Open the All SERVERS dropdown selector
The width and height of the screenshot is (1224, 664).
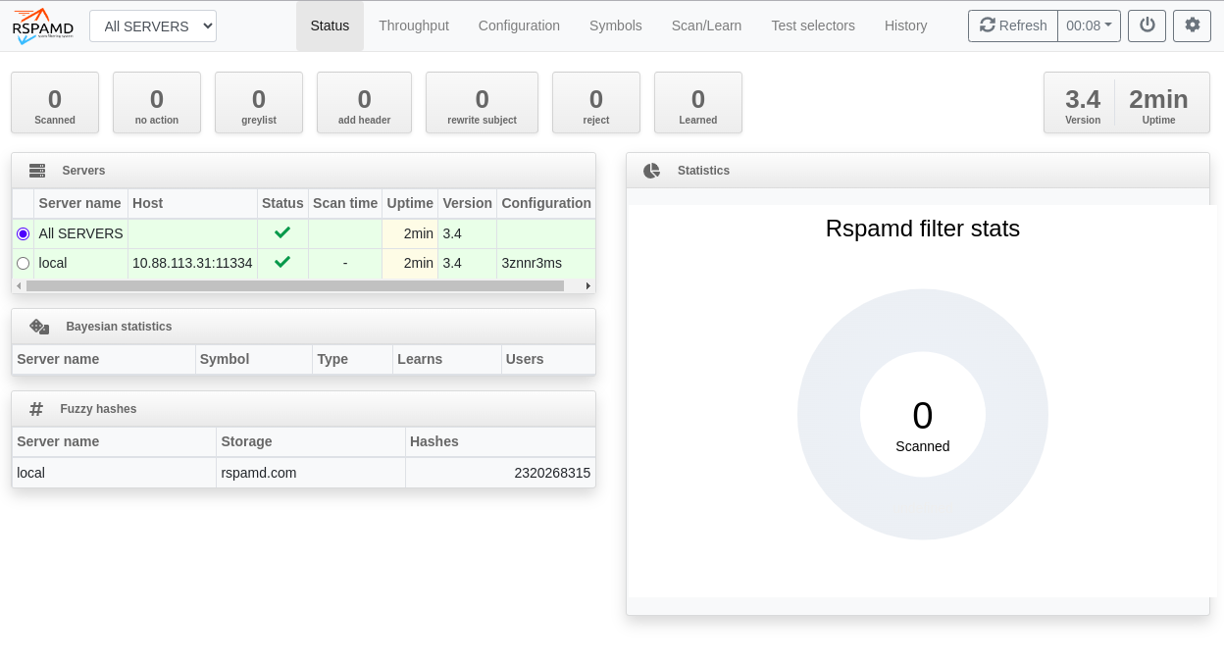pyautogui.click(x=153, y=26)
